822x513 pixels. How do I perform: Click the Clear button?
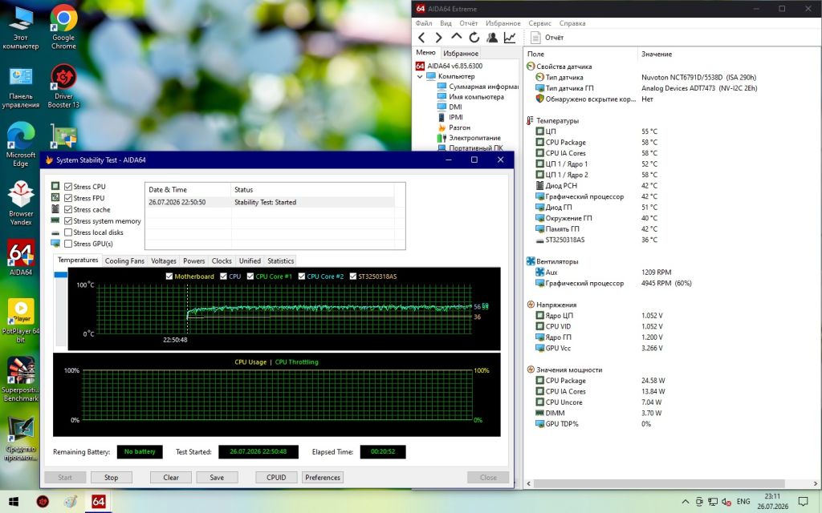[x=171, y=478]
